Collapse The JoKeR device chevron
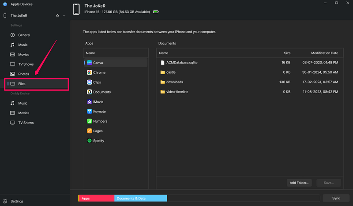 tap(64, 15)
